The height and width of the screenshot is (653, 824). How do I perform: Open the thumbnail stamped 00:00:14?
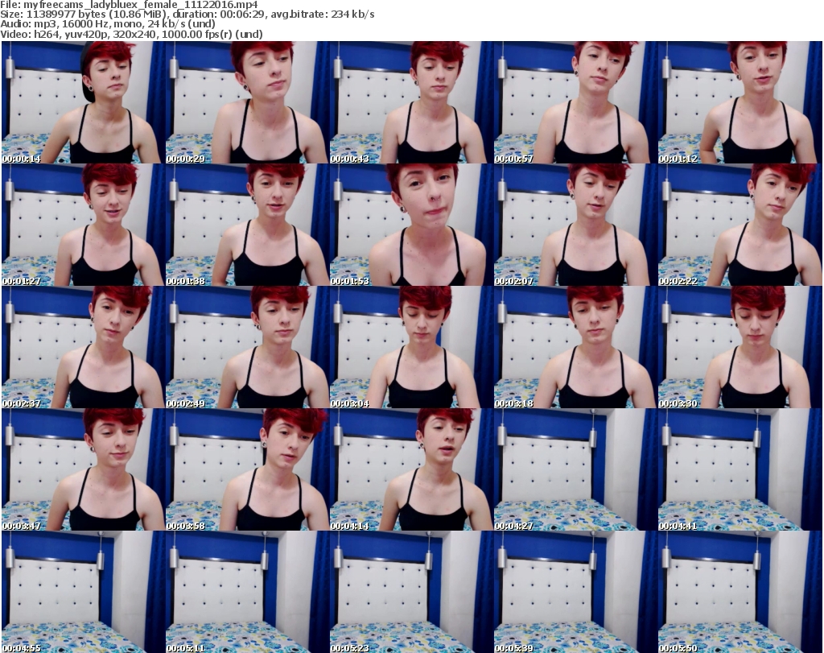83,102
